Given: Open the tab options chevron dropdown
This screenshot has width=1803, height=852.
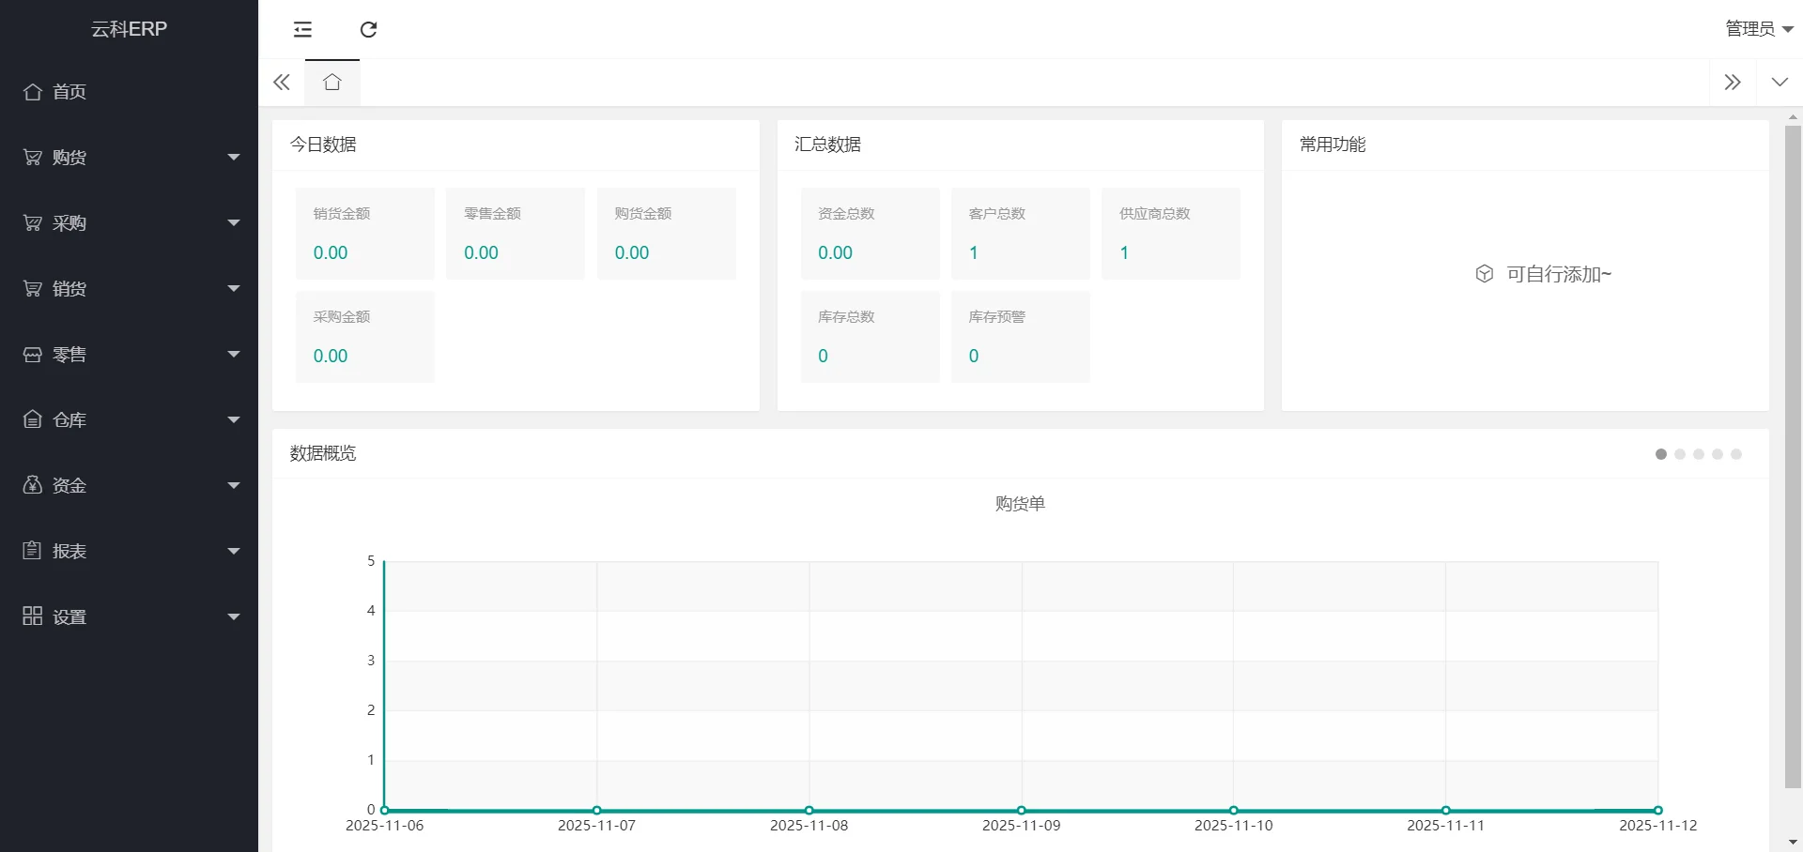Looking at the screenshot, I should 1779,83.
